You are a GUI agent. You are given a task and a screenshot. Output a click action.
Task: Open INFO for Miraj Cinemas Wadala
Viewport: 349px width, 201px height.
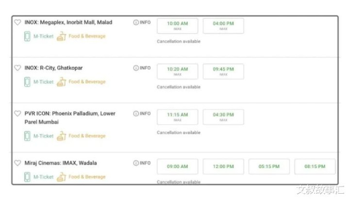pyautogui.click(x=142, y=163)
